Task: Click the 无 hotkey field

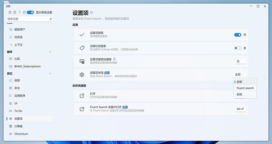Action: [x=240, y=61]
